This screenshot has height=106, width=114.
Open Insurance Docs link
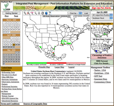pos(101,79)
